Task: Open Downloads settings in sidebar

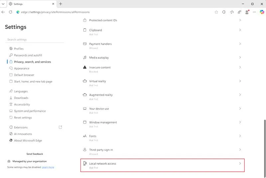Action: coord(21,98)
